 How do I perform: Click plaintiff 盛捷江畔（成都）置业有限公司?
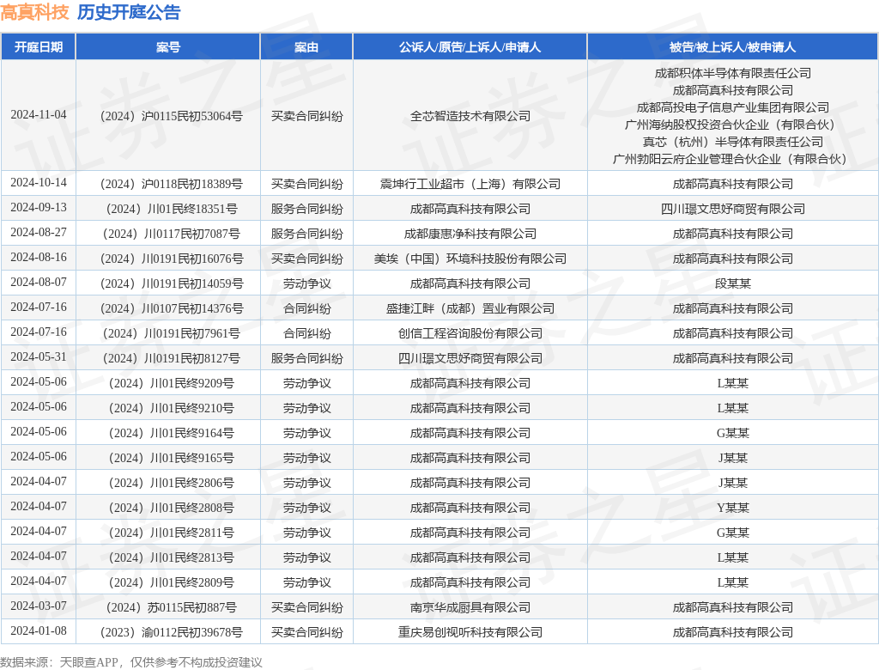(470, 308)
